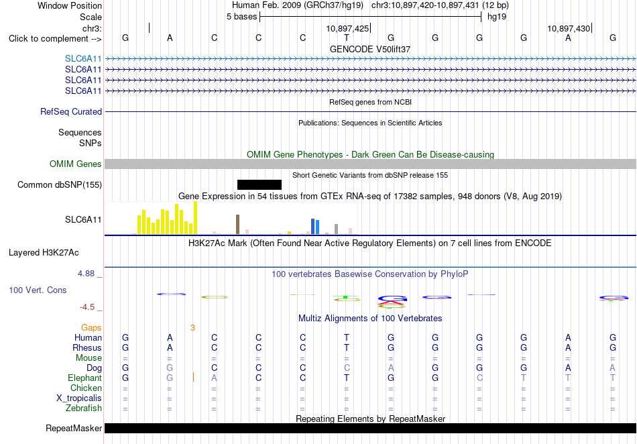Screen dimensions: 637x444
Task: Click the H3K27Ac Mark ENCODE title
Action: (x=370, y=243)
